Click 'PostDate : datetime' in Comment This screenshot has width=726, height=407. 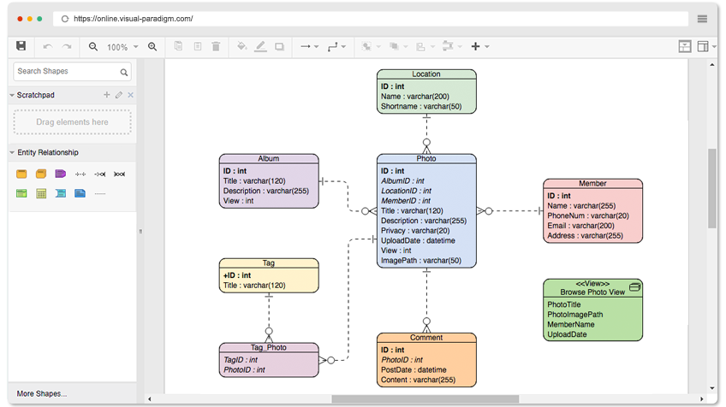tap(414, 369)
